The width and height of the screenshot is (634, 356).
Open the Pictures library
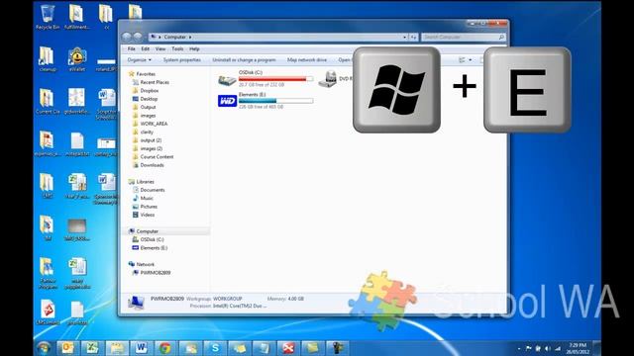pyautogui.click(x=149, y=207)
